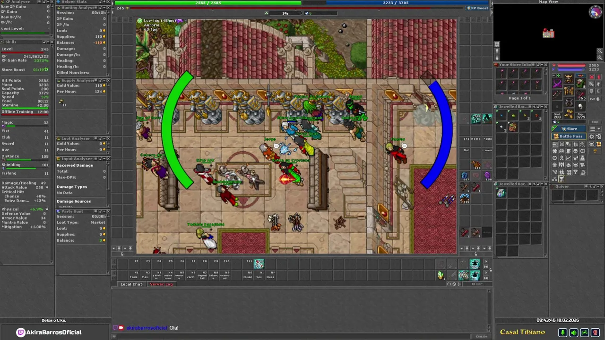Click the green crystal action bar item

click(441, 275)
